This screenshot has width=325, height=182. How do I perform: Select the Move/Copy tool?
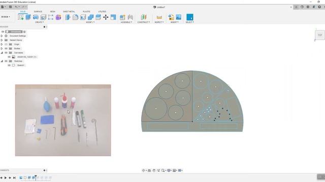point(106,17)
